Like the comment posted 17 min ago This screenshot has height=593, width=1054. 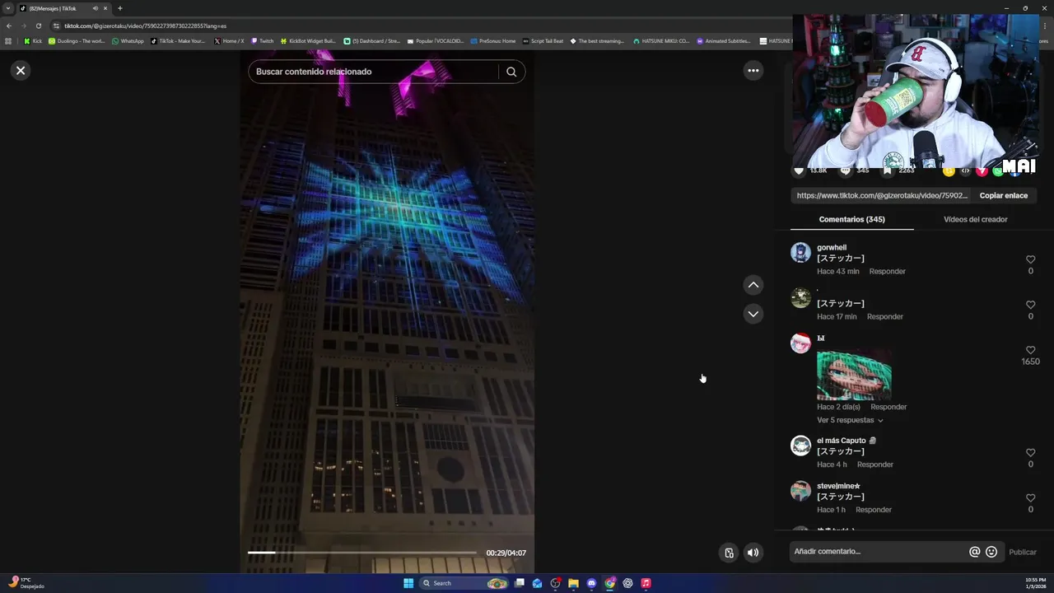(1030, 305)
